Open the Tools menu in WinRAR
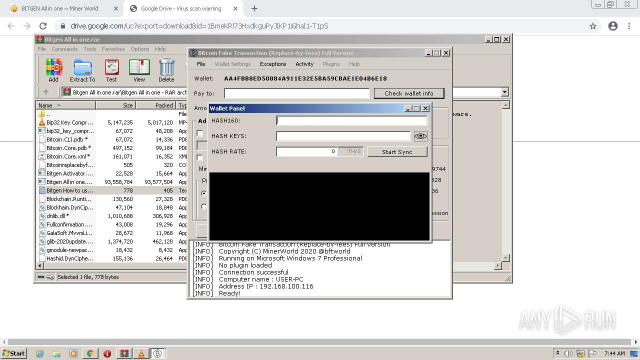Screen dimensions: 640x360 point(90,49)
